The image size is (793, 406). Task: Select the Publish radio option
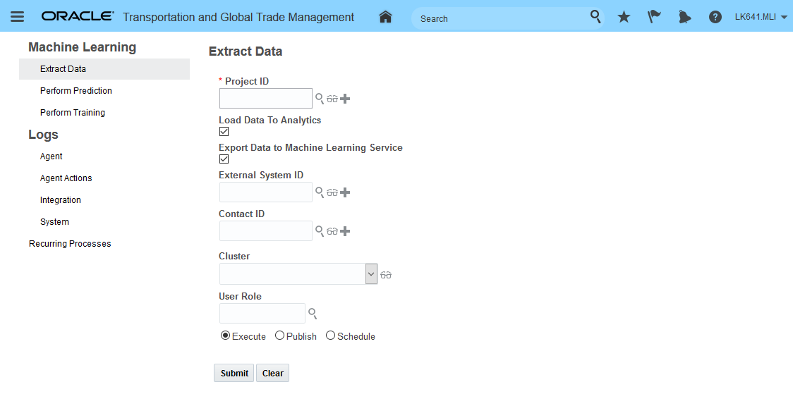click(279, 336)
